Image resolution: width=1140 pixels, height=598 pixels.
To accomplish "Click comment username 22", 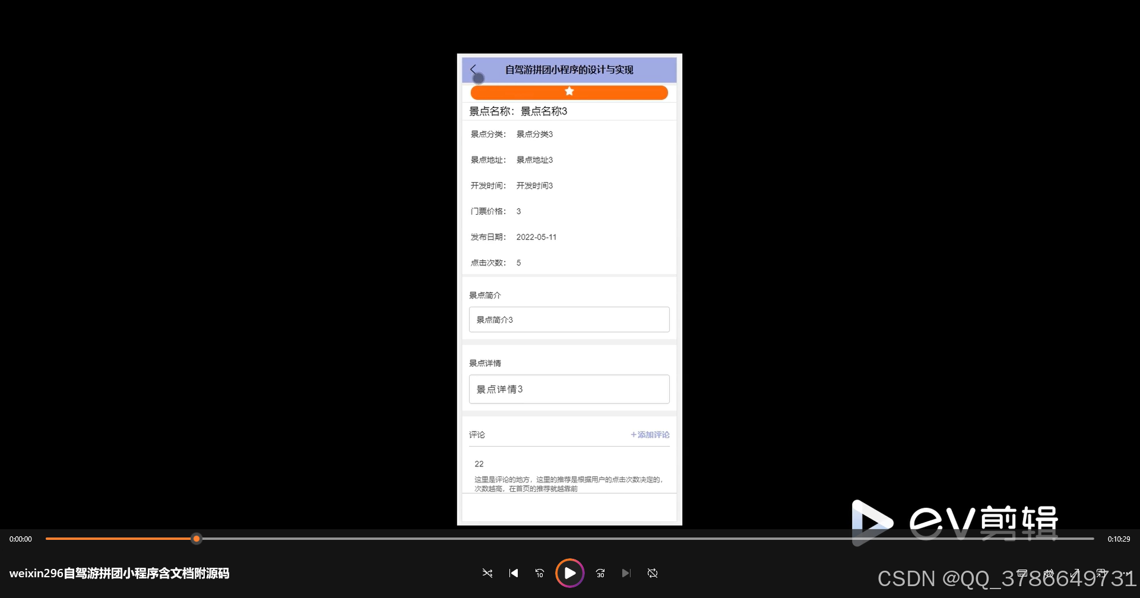I will [479, 464].
